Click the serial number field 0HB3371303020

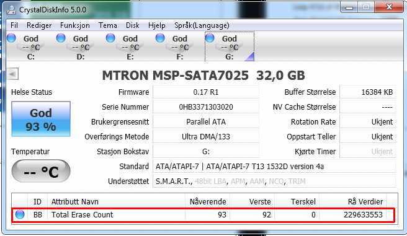pyautogui.click(x=206, y=107)
